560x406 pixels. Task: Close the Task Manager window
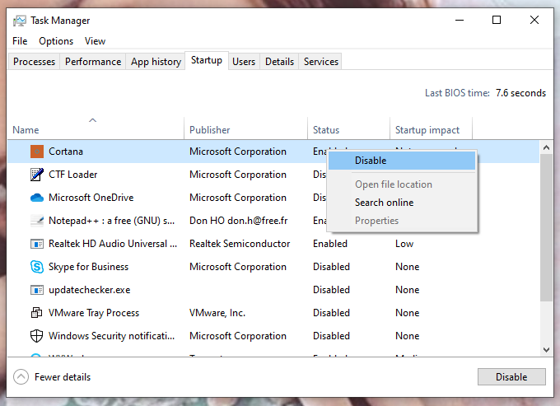pos(534,20)
